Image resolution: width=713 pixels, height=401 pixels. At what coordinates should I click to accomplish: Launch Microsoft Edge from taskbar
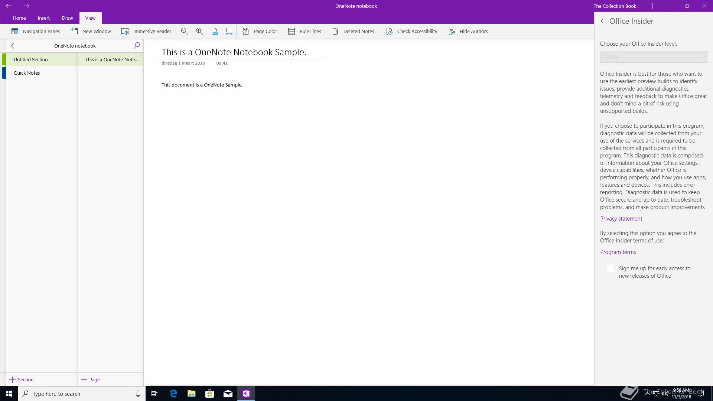pos(173,394)
